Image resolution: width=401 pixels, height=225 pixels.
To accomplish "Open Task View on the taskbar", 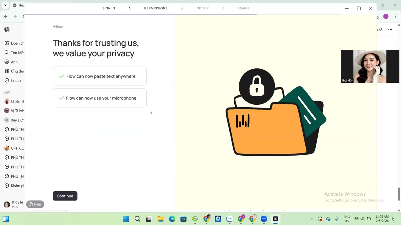I will tap(148, 219).
